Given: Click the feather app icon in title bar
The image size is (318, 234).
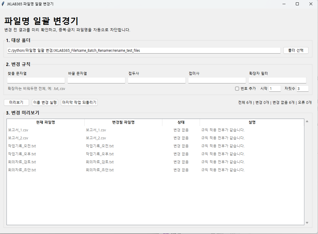Looking at the screenshot, I should (x=3, y=4).
